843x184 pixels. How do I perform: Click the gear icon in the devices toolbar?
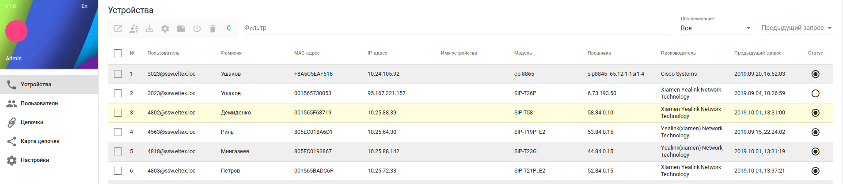coord(165,29)
